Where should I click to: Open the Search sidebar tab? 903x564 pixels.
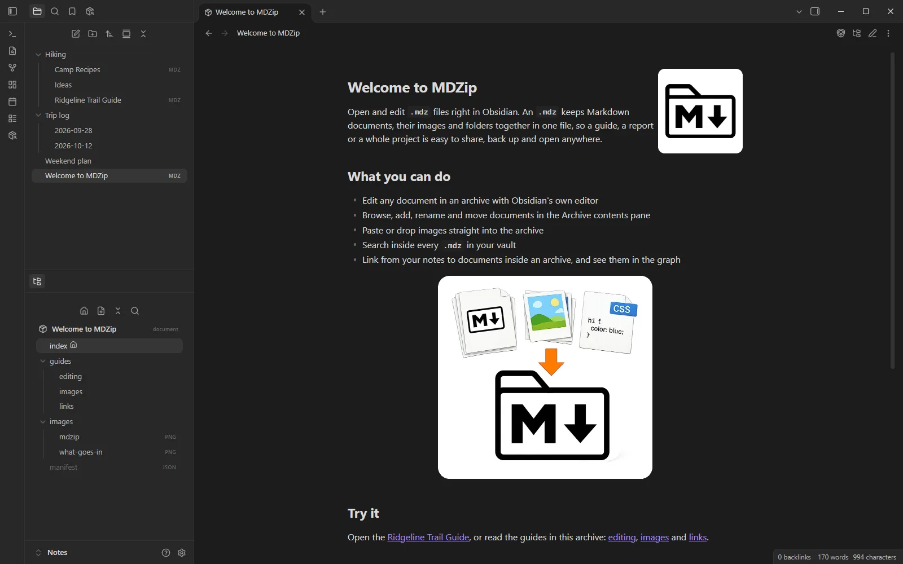(55, 11)
